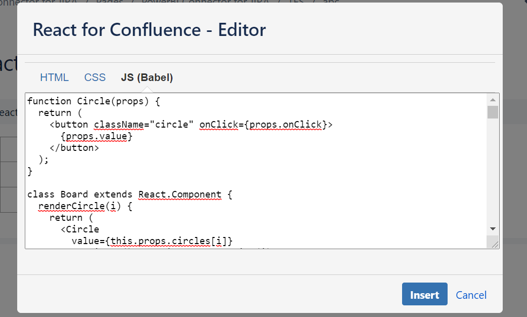Select the JS (Babel) tab
The image size is (527, 317).
point(147,77)
